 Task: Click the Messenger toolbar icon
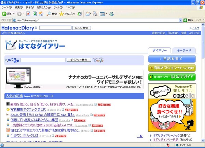111,14
